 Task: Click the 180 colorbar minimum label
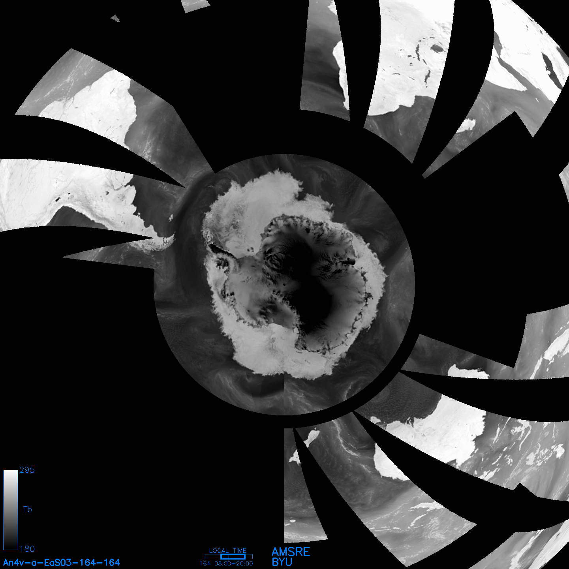(x=27, y=549)
